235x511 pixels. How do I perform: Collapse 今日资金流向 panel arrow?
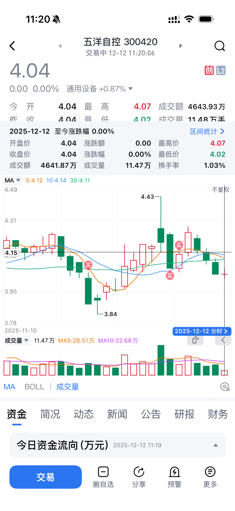[x=215, y=445]
